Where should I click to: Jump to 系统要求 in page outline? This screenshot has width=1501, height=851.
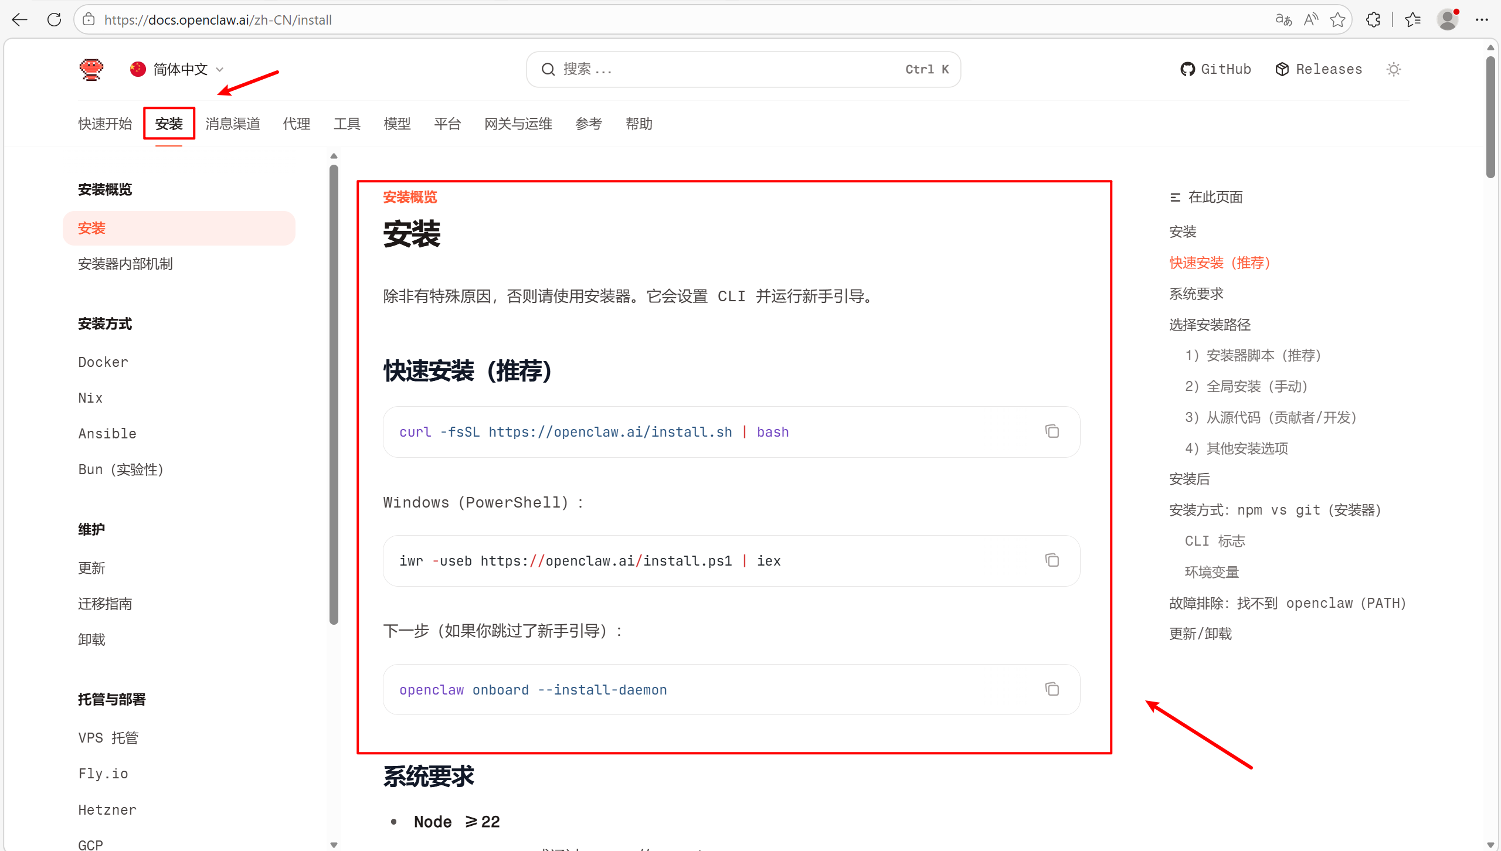1196,294
